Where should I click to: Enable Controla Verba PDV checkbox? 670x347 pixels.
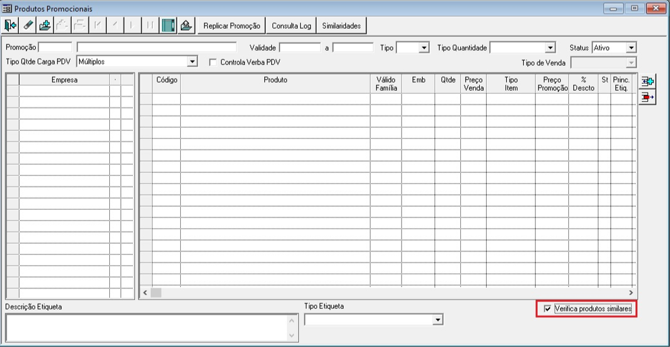click(213, 62)
